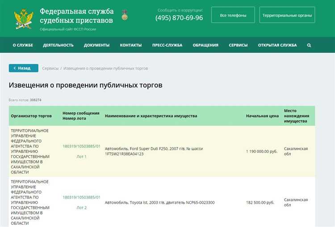This screenshot has width=335, height=227.
Task: Click Сахалинская обл in the Ford row
Action: pyautogui.click(x=296, y=151)
